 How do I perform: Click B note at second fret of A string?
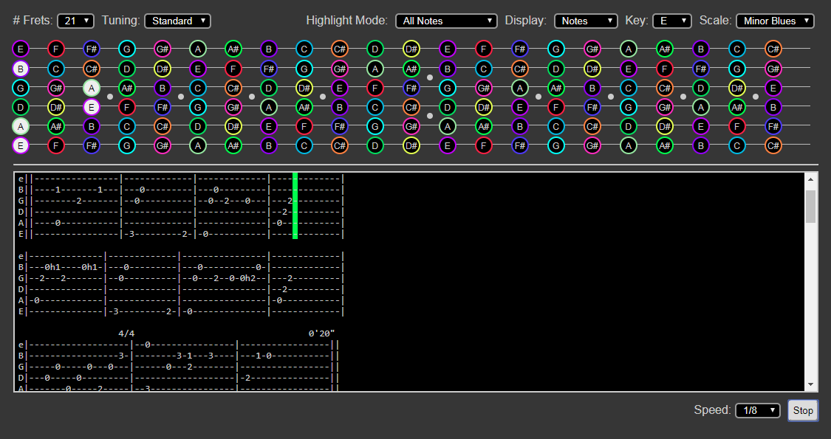(x=91, y=127)
